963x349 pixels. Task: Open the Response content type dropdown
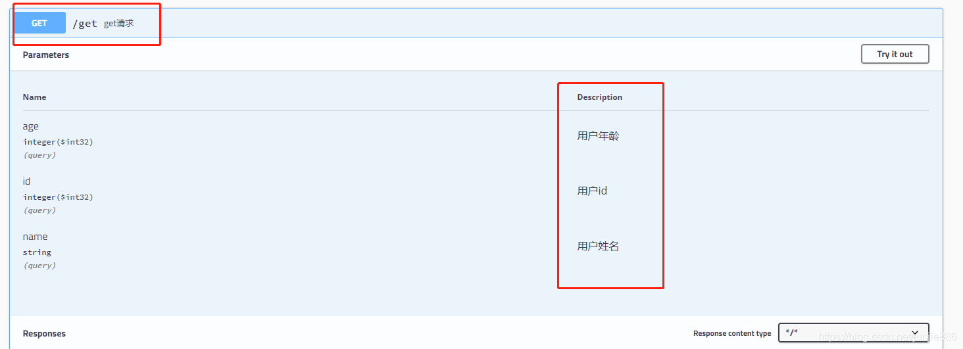click(853, 333)
